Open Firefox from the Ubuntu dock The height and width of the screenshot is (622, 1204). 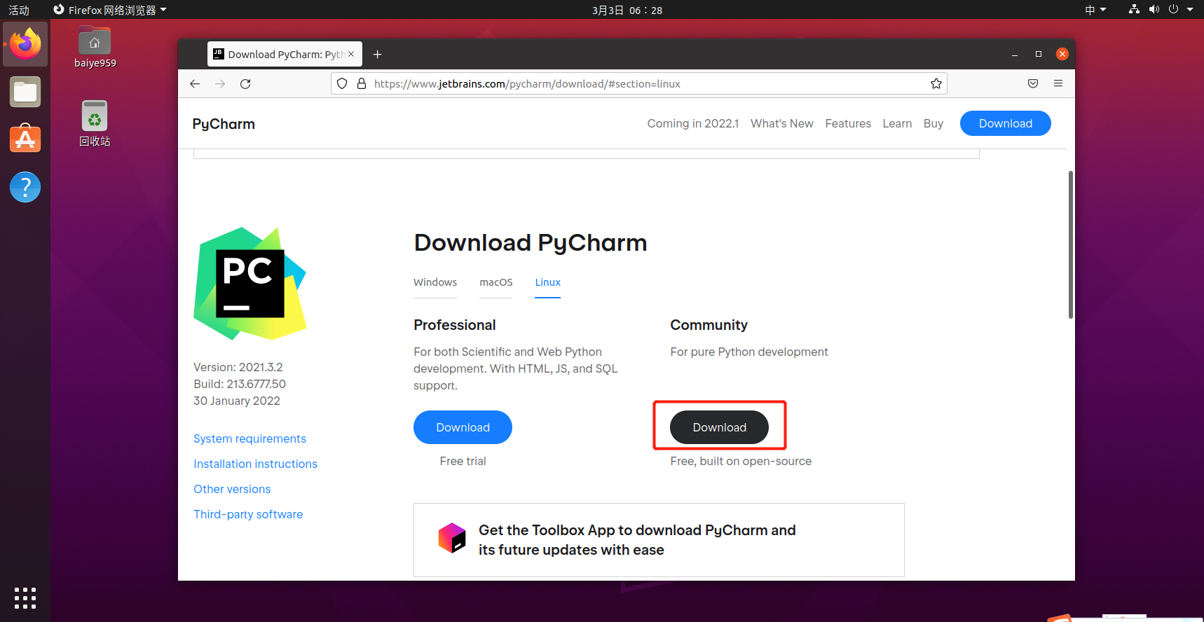(25, 44)
